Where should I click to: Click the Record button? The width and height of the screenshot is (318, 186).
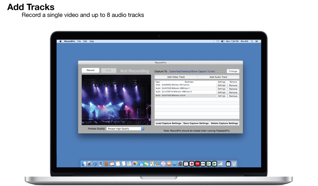click(90, 70)
